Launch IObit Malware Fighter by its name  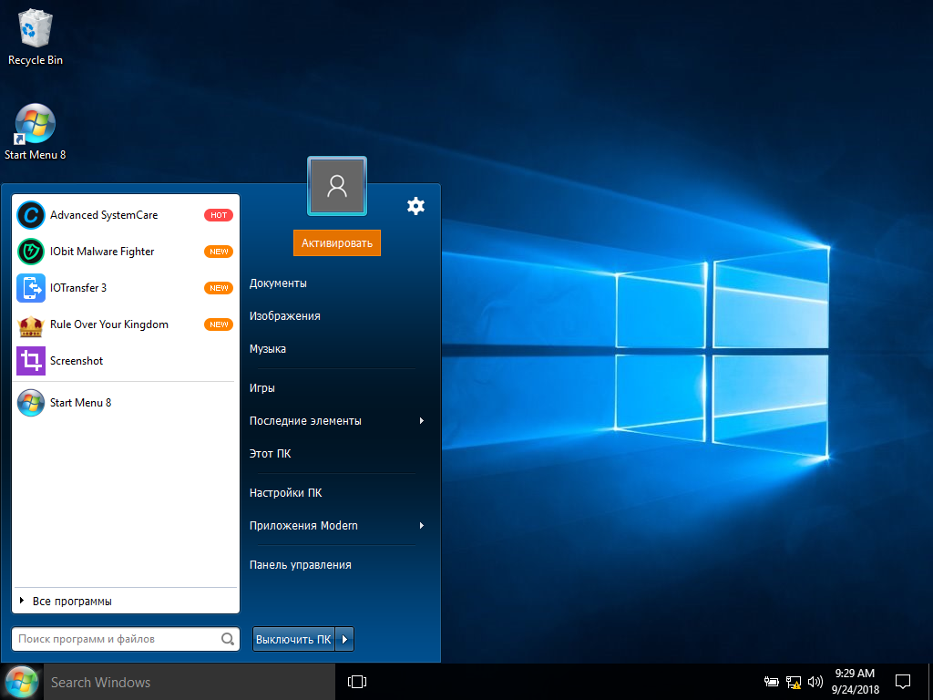tap(102, 252)
